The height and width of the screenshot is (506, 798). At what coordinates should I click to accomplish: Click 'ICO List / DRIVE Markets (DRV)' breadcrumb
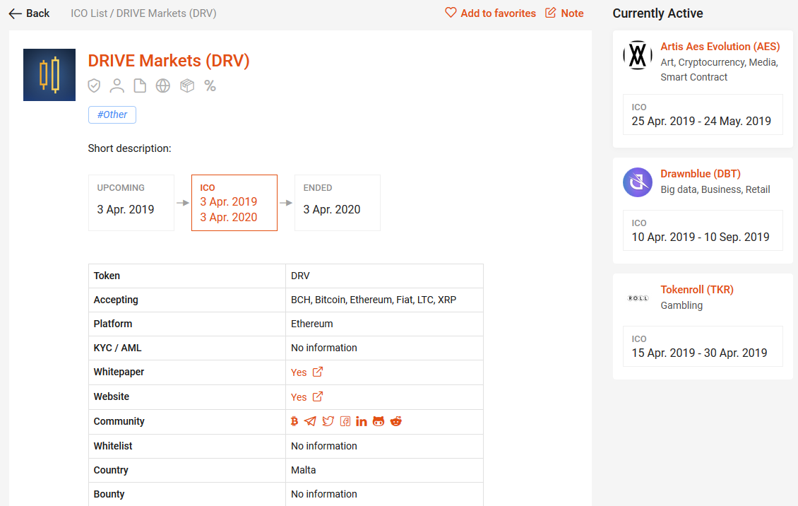point(143,13)
